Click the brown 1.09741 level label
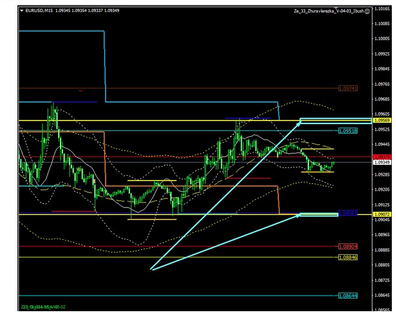 [348, 88]
